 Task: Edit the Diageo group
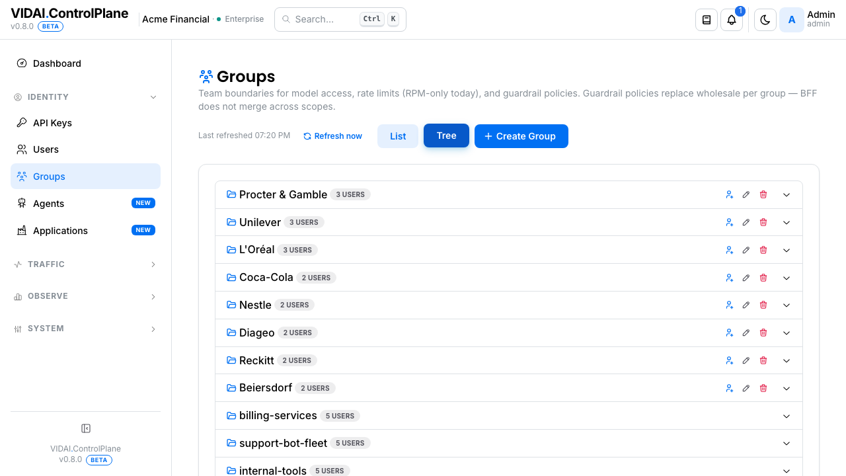coord(746,333)
